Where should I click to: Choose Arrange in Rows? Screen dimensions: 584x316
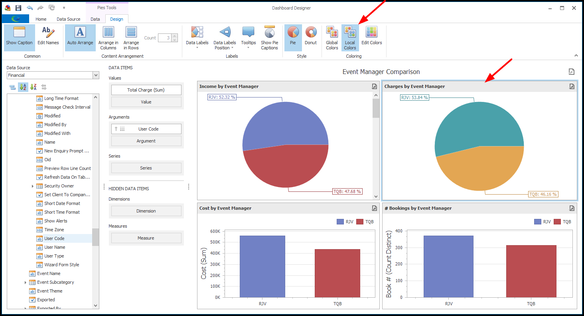131,38
